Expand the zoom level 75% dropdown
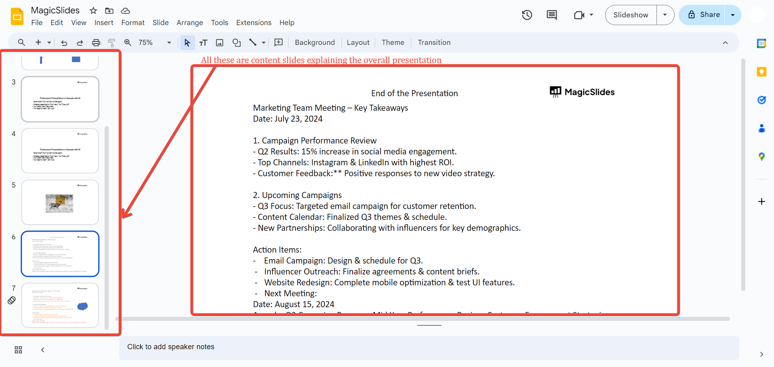The width and height of the screenshot is (774, 367). point(169,42)
